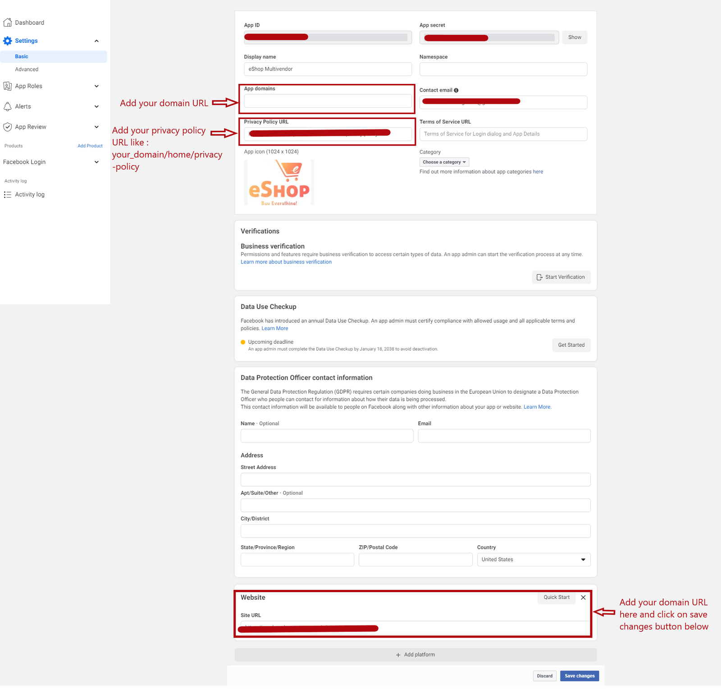The image size is (721, 690).
Task: Open the Country dropdown showing United States
Action: 534,559
